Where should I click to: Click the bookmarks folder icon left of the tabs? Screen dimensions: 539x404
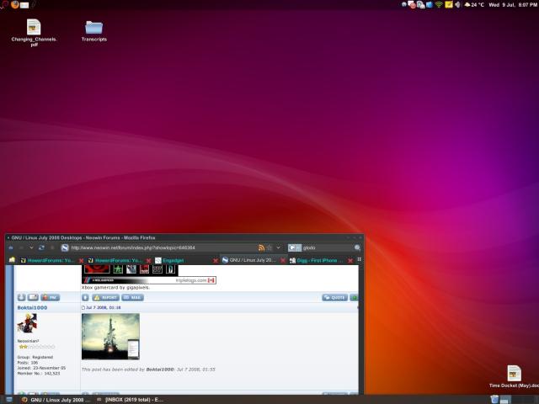[x=12, y=260]
